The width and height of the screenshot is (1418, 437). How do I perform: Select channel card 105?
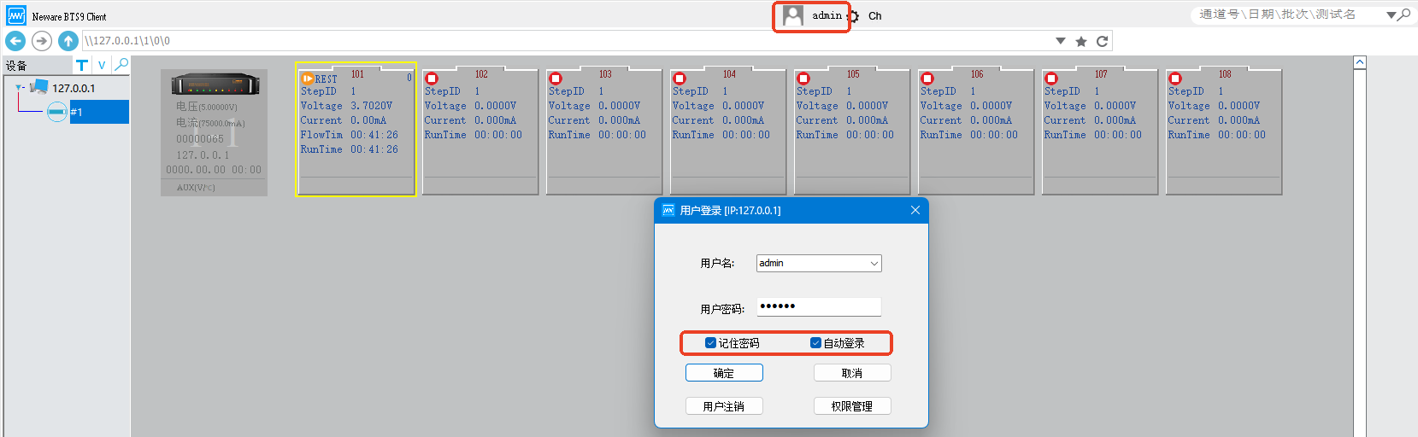point(852,131)
